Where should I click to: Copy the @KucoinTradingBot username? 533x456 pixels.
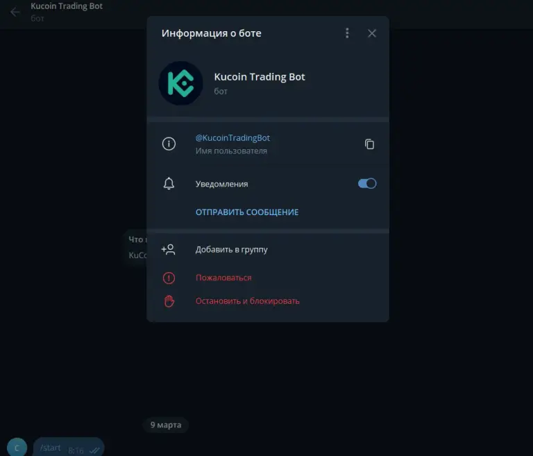[x=369, y=144]
